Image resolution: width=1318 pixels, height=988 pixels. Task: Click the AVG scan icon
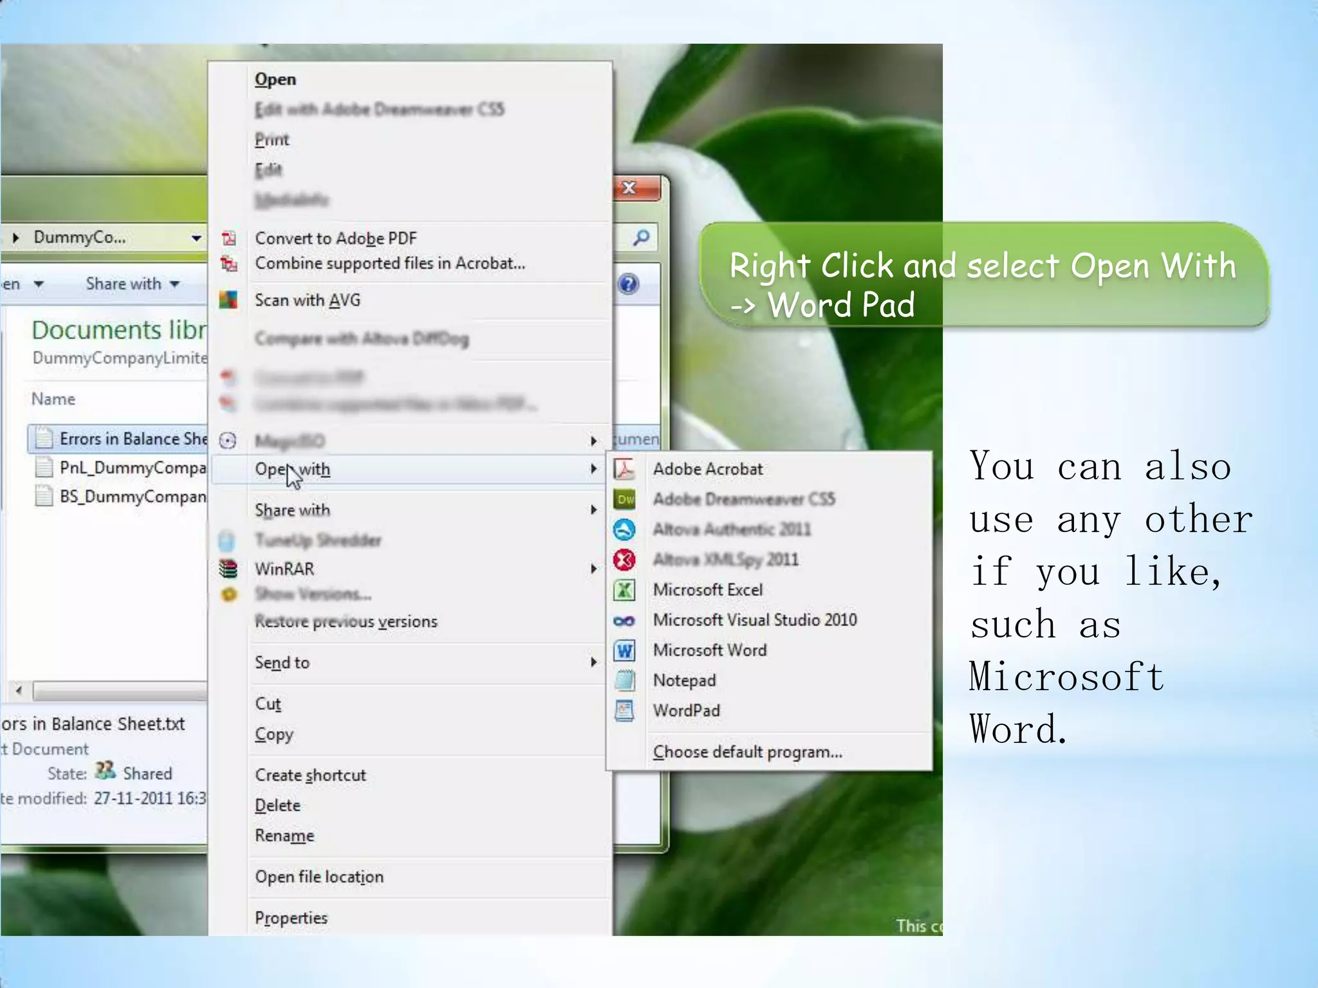click(228, 300)
